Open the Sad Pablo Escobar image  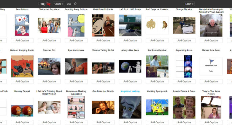(157, 66)
